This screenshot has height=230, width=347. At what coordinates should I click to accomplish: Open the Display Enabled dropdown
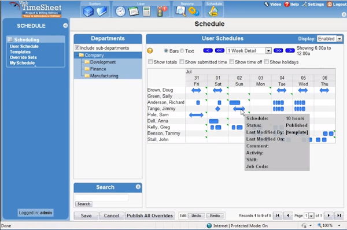(339, 39)
